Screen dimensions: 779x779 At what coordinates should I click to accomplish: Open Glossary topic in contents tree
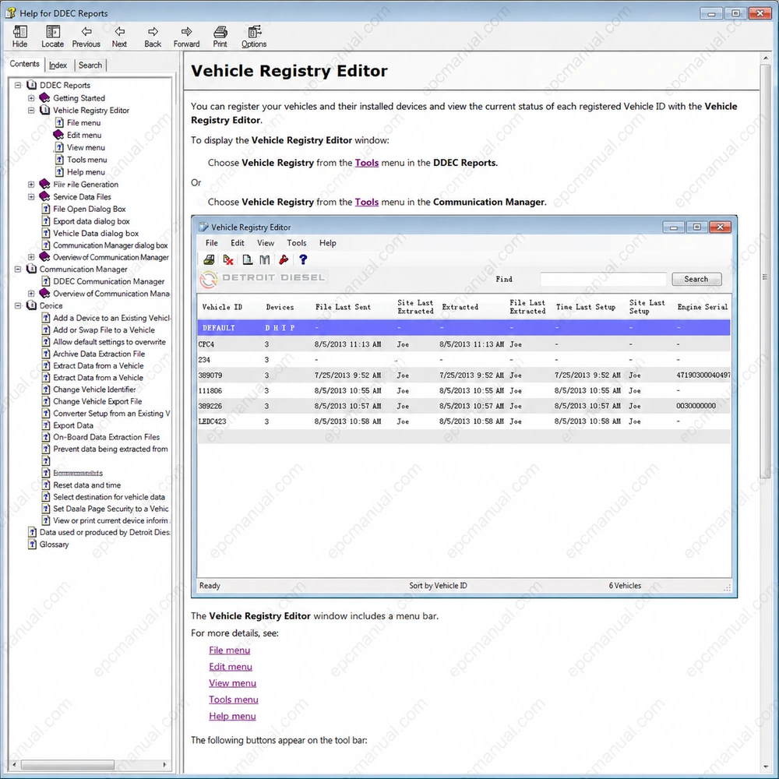click(x=55, y=544)
